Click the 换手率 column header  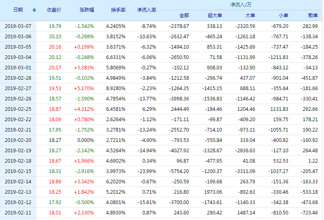coord(118,10)
